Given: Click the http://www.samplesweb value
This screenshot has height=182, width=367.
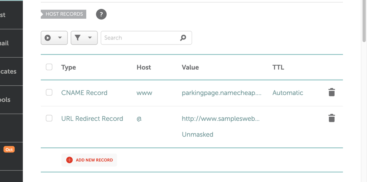Looking at the screenshot, I should (221, 119).
